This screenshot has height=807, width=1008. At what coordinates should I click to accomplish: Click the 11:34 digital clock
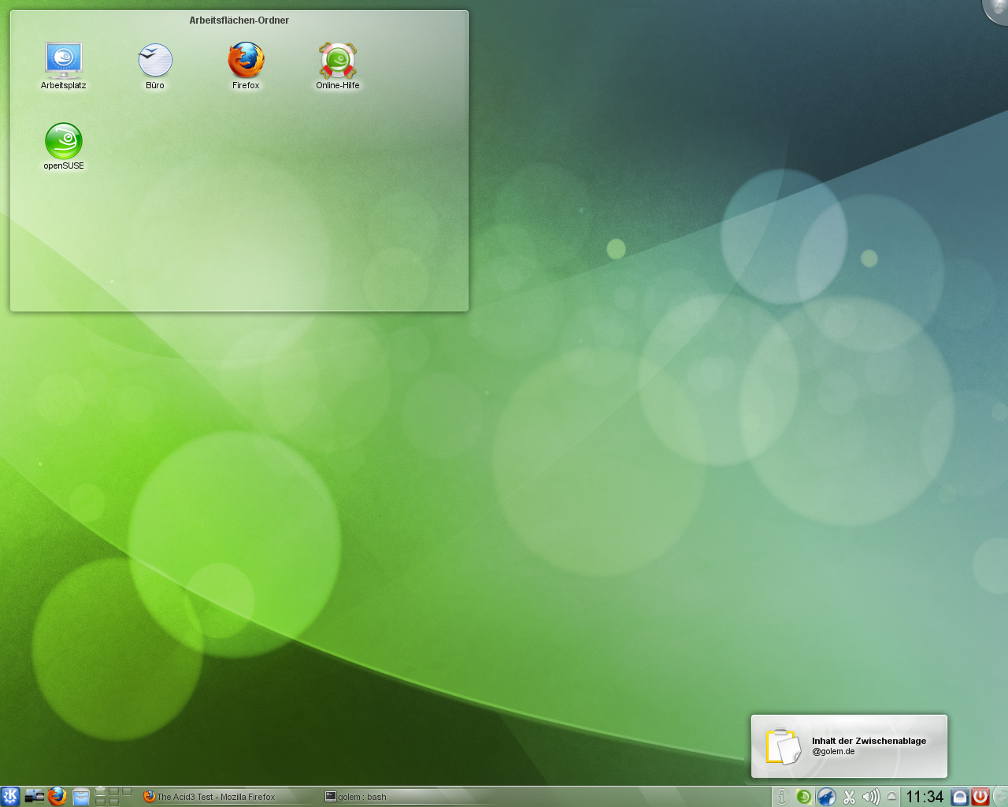coord(925,797)
